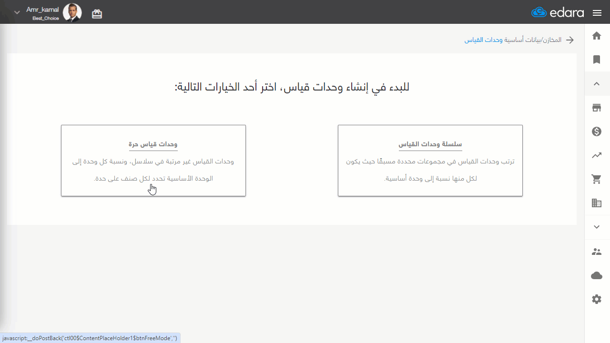Click the Amr_kamal username text
The image size is (610, 343).
coord(43,10)
